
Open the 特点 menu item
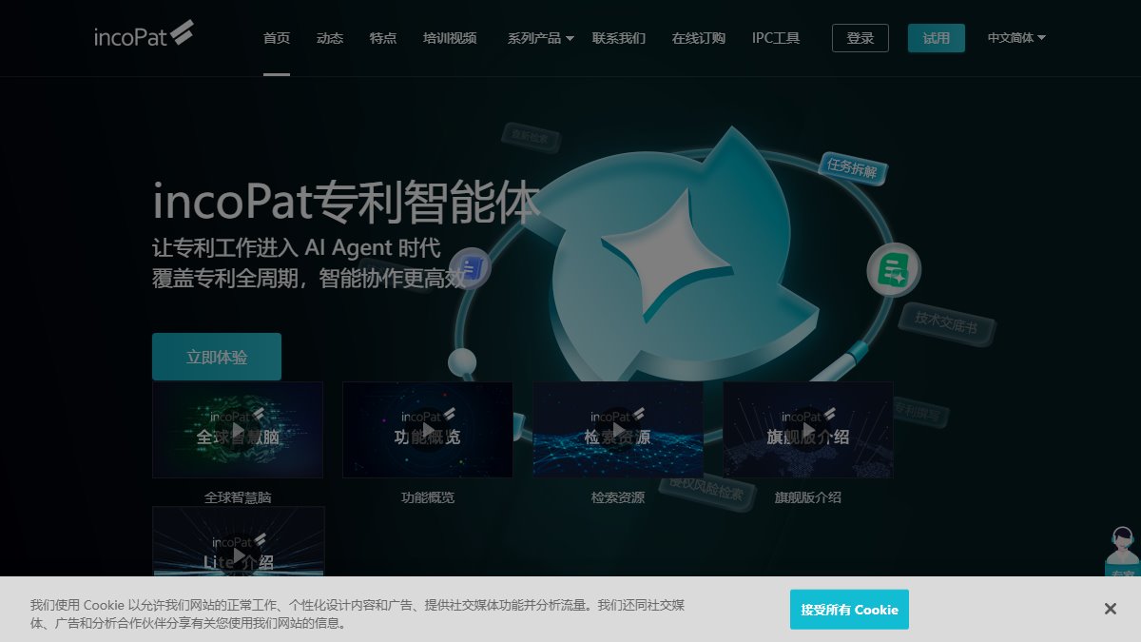coord(383,38)
